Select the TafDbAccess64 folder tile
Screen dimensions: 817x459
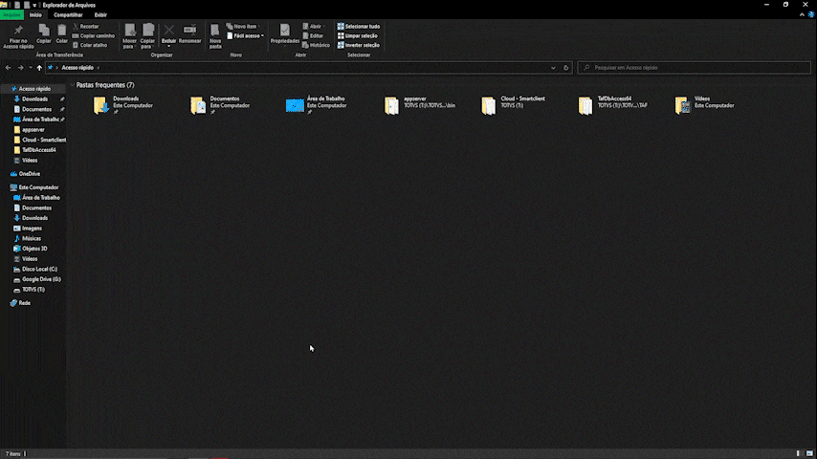[x=612, y=104]
